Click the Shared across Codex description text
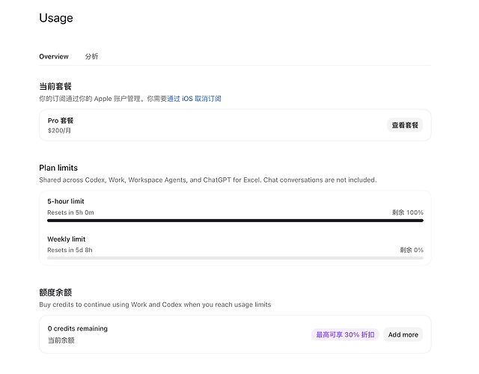479x374 pixels. pos(208,180)
